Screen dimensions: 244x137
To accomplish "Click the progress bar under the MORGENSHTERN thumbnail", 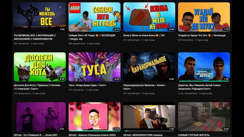I will coord(149,131).
